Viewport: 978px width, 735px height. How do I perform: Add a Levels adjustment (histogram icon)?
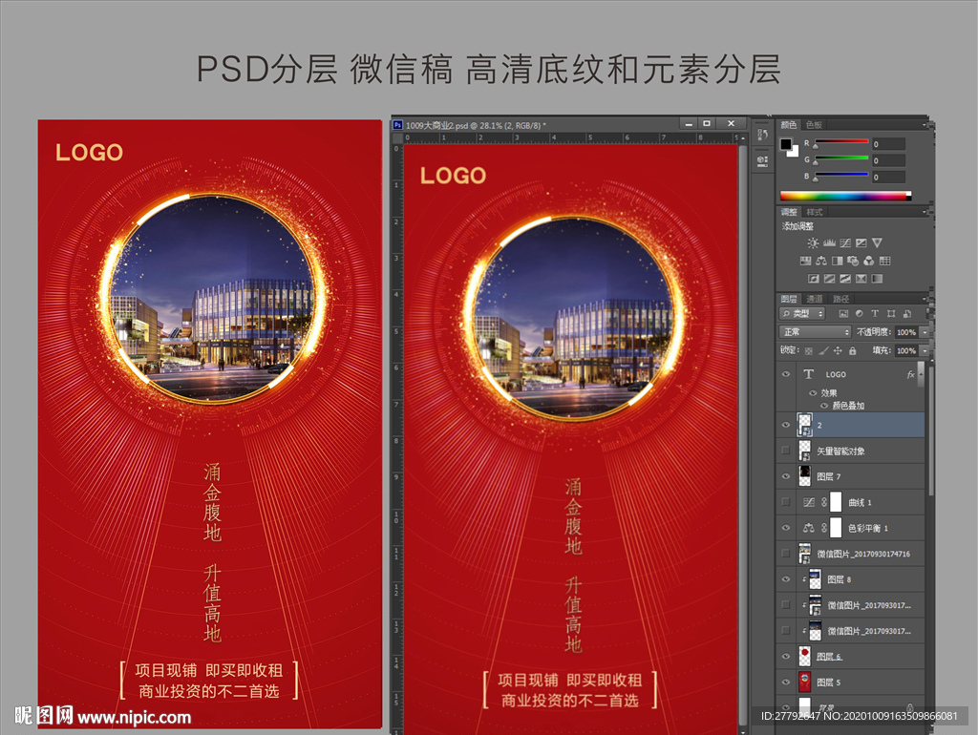(829, 243)
